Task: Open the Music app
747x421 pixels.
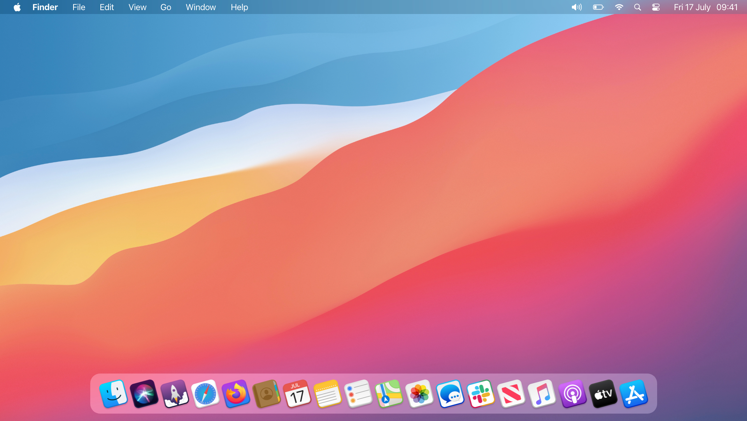Action: point(542,394)
